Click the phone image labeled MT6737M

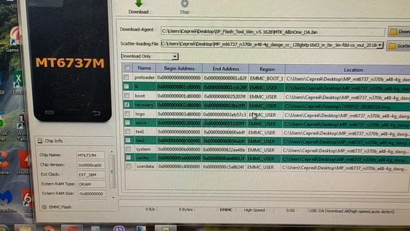(x=69, y=60)
